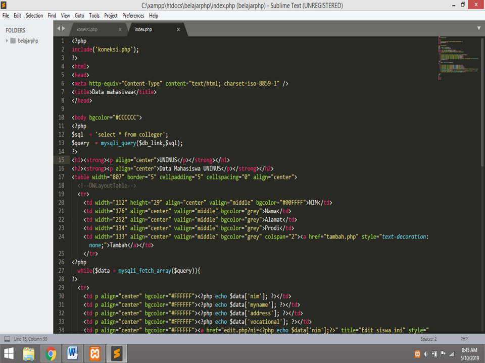Open the Goto menu
485x363 pixels.
click(x=79, y=15)
